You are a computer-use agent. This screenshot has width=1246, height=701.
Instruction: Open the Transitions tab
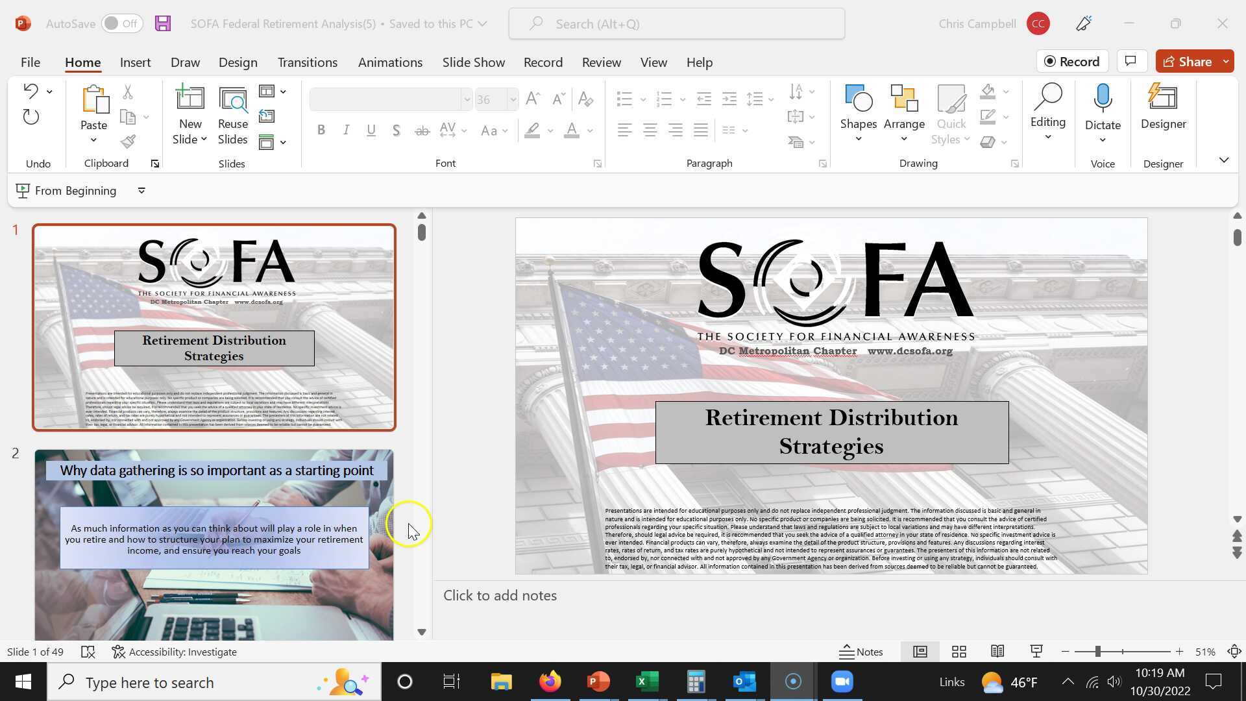click(x=307, y=62)
